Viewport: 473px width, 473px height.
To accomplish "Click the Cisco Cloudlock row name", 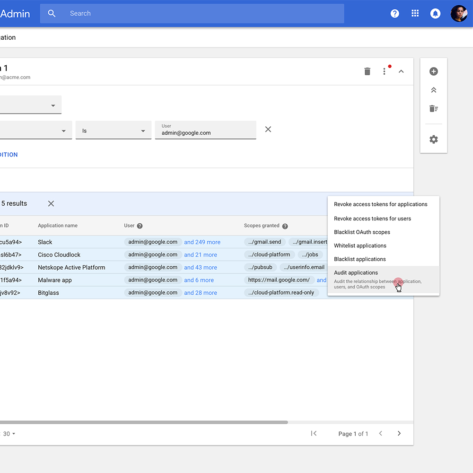I will point(59,254).
